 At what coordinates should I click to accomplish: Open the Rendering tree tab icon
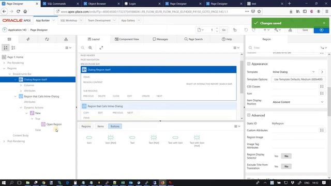pyautogui.click(x=9, y=39)
